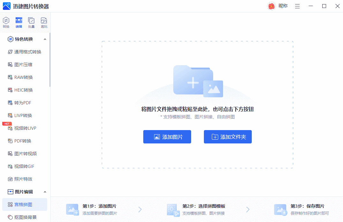Click the 添加图片 button
Viewport: 343px width, 222px height.
[x=167, y=137]
